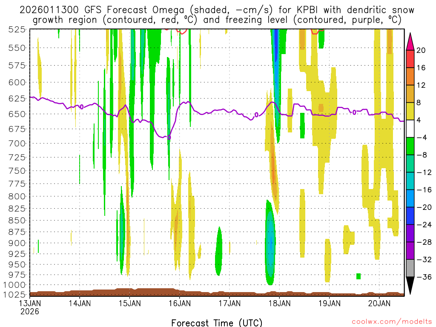Click the colorbar value label -20

pyautogui.click(x=424, y=207)
